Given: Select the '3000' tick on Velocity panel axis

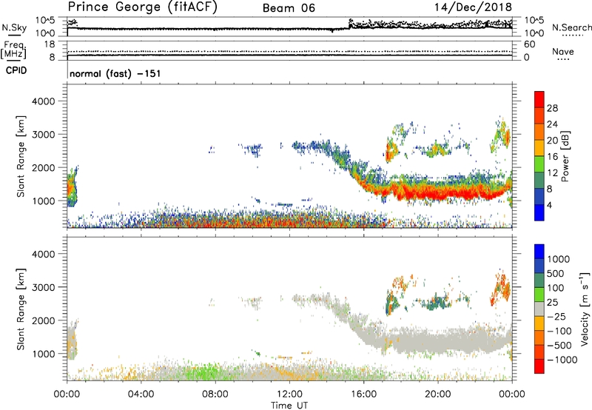Looking at the screenshot, I should tap(43, 287).
